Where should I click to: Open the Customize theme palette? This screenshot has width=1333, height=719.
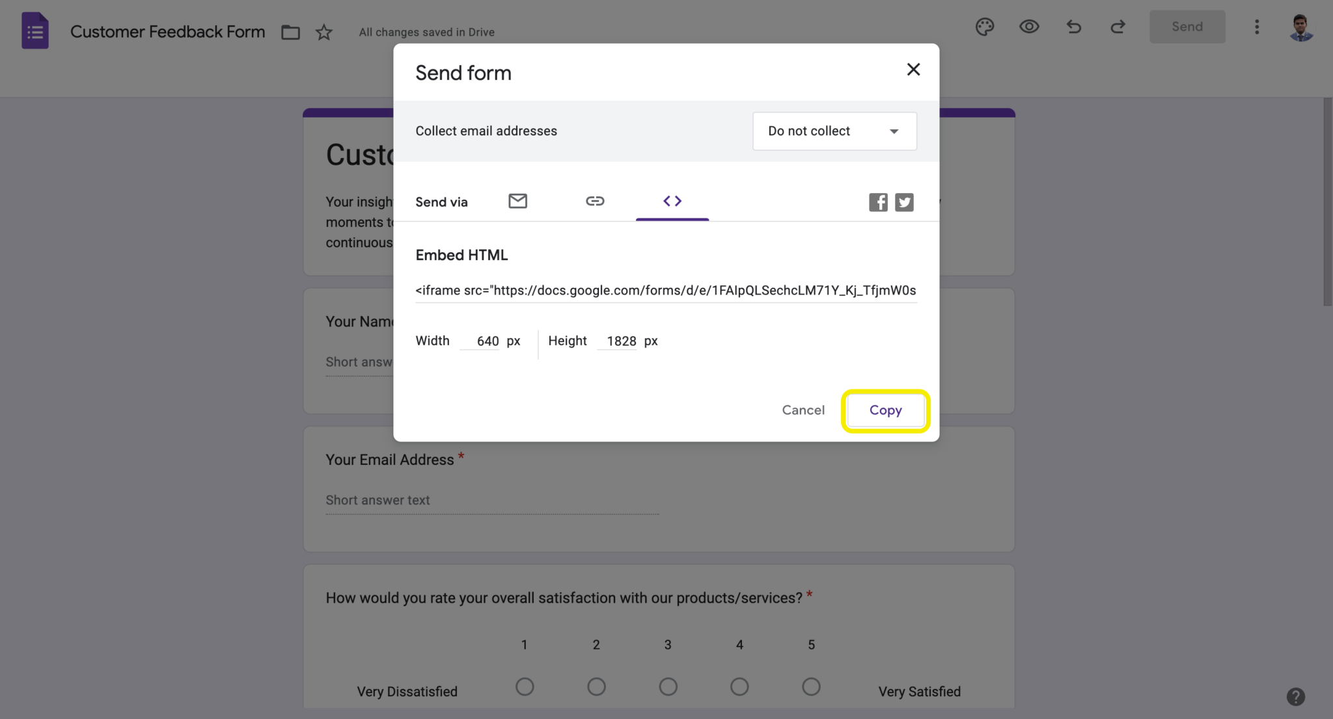coord(985,27)
